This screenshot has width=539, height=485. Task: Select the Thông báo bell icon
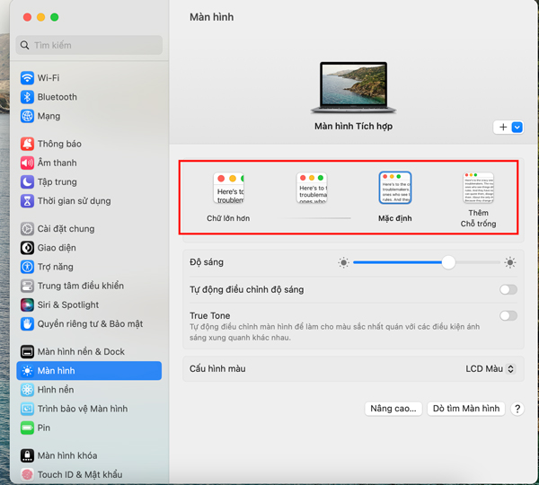[27, 144]
